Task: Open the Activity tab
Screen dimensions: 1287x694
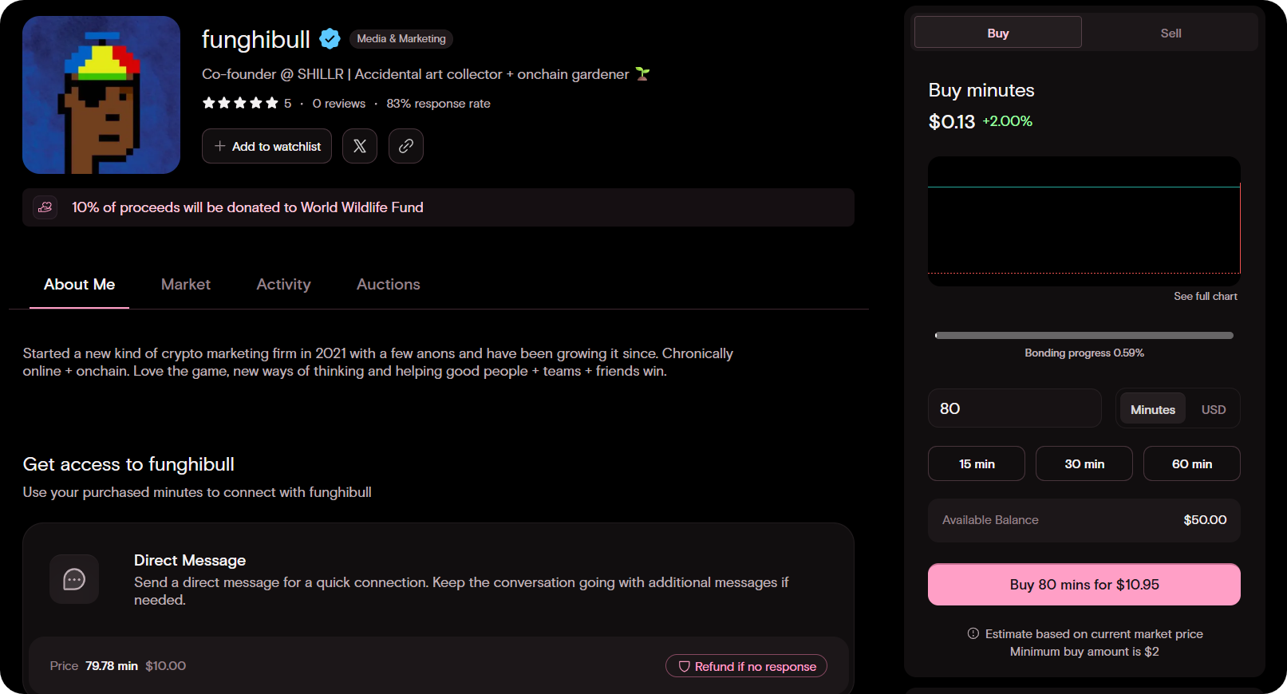Action: click(283, 285)
